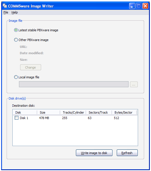Maximize the Image Writer window
The width and height of the screenshot is (151, 171).
pyautogui.click(x=139, y=6)
